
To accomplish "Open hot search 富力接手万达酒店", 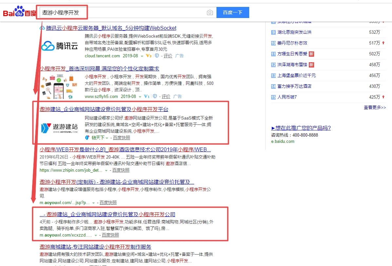I will (x=294, y=86).
